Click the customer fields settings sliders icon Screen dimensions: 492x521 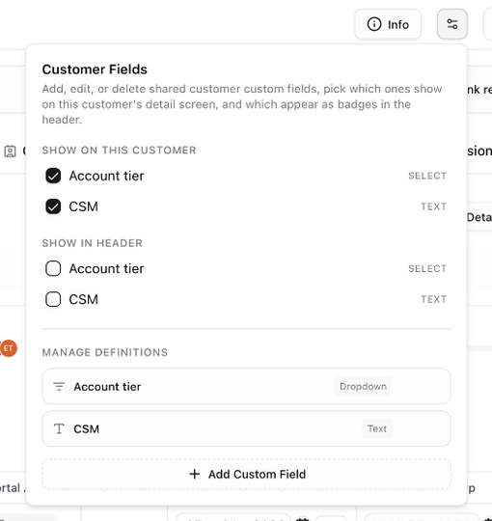tap(452, 24)
